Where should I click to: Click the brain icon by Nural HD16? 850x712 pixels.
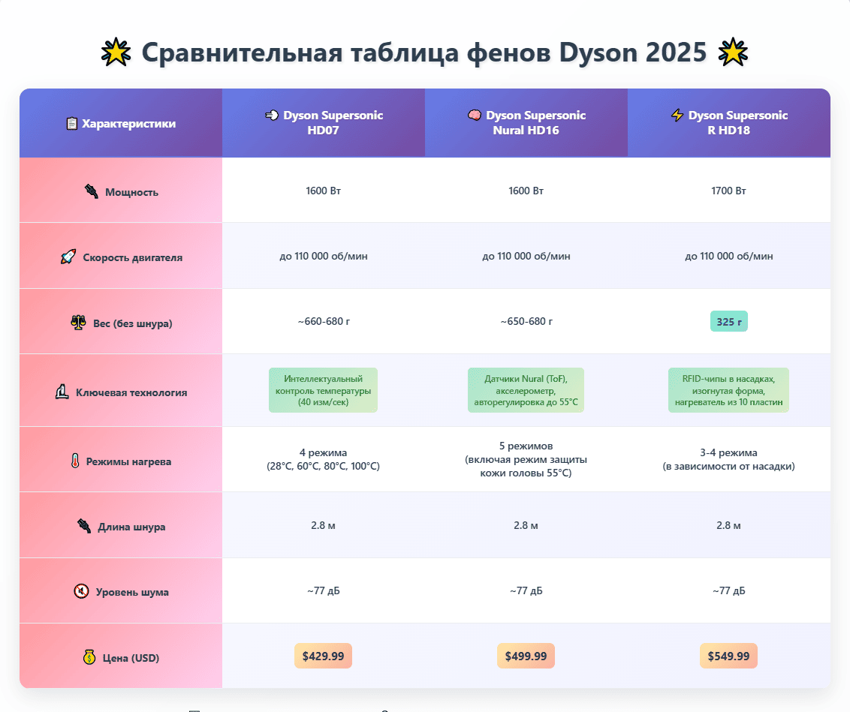coord(475,116)
